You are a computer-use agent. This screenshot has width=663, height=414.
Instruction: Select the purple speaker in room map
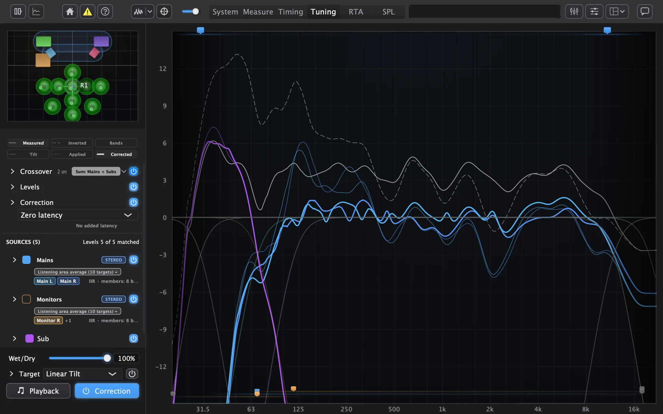point(101,41)
